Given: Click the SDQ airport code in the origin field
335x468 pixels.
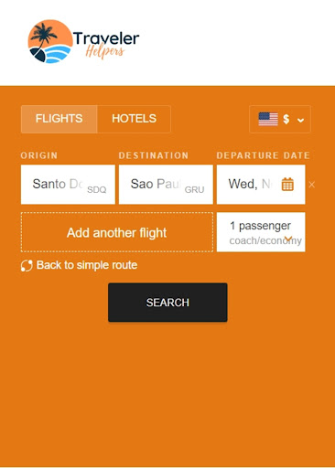Looking at the screenshot, I should tap(97, 190).
